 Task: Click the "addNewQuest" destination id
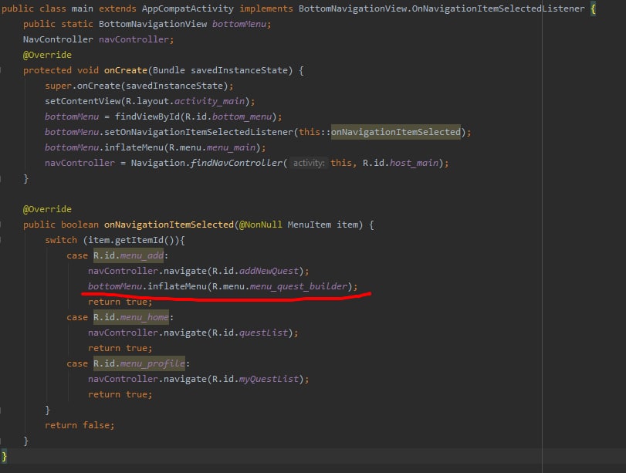point(269,271)
